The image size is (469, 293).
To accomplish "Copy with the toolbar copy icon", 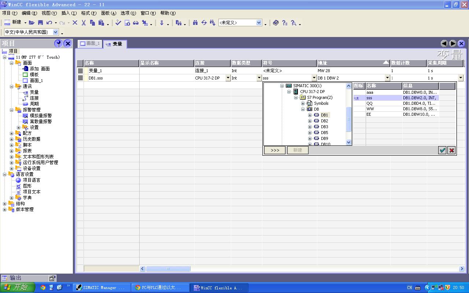I will (x=92, y=23).
